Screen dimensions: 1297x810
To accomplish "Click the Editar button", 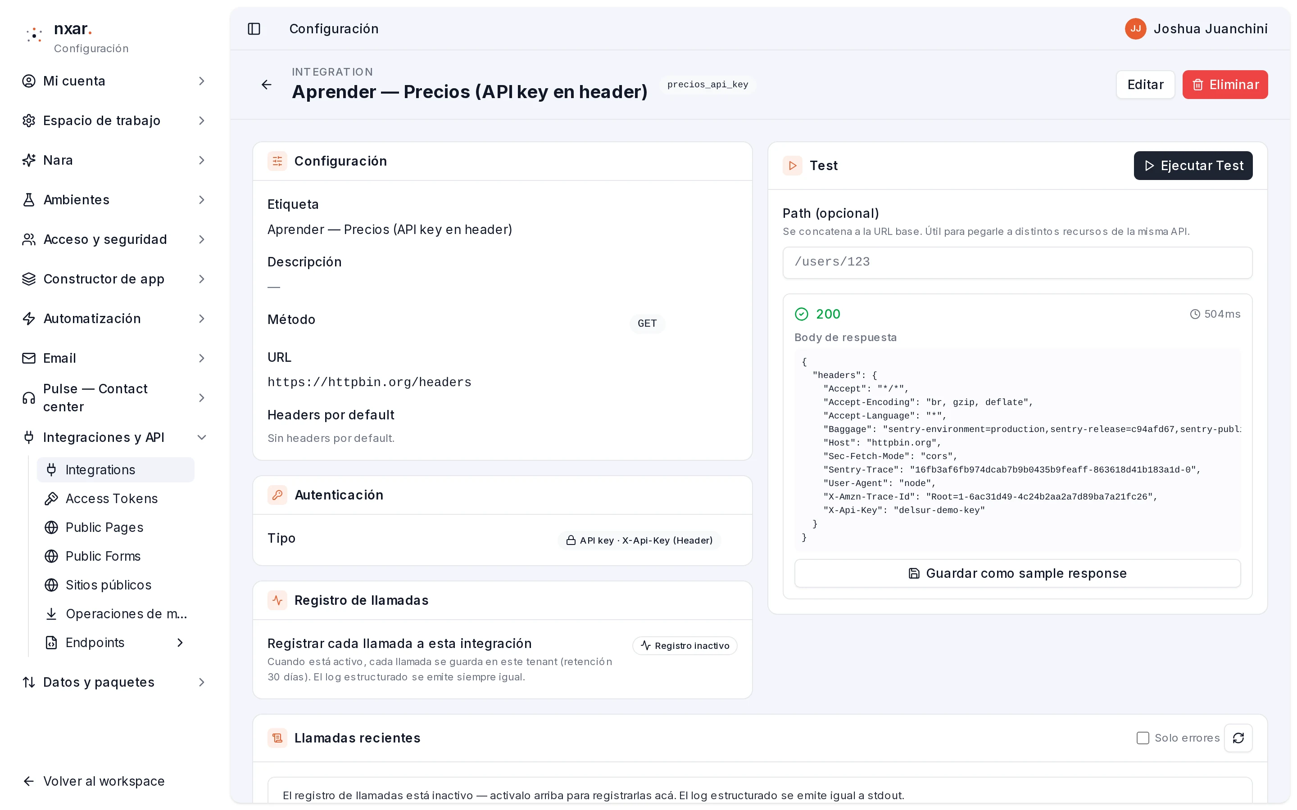I will pos(1145,85).
